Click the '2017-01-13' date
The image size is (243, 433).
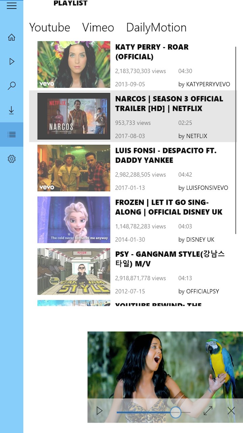[130, 188]
